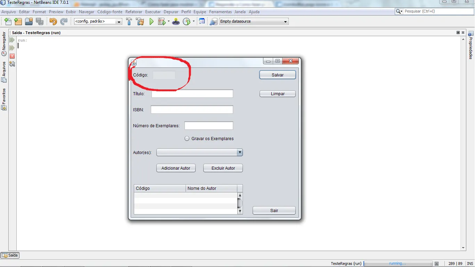Image resolution: width=475 pixels, height=267 pixels.
Task: Click the author table scroll down arrow
Action: click(x=240, y=211)
